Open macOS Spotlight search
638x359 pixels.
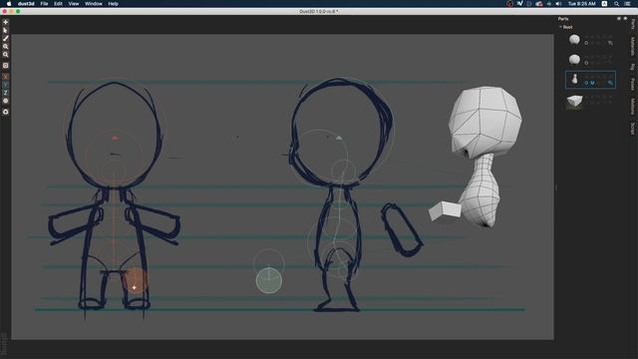(616, 4)
